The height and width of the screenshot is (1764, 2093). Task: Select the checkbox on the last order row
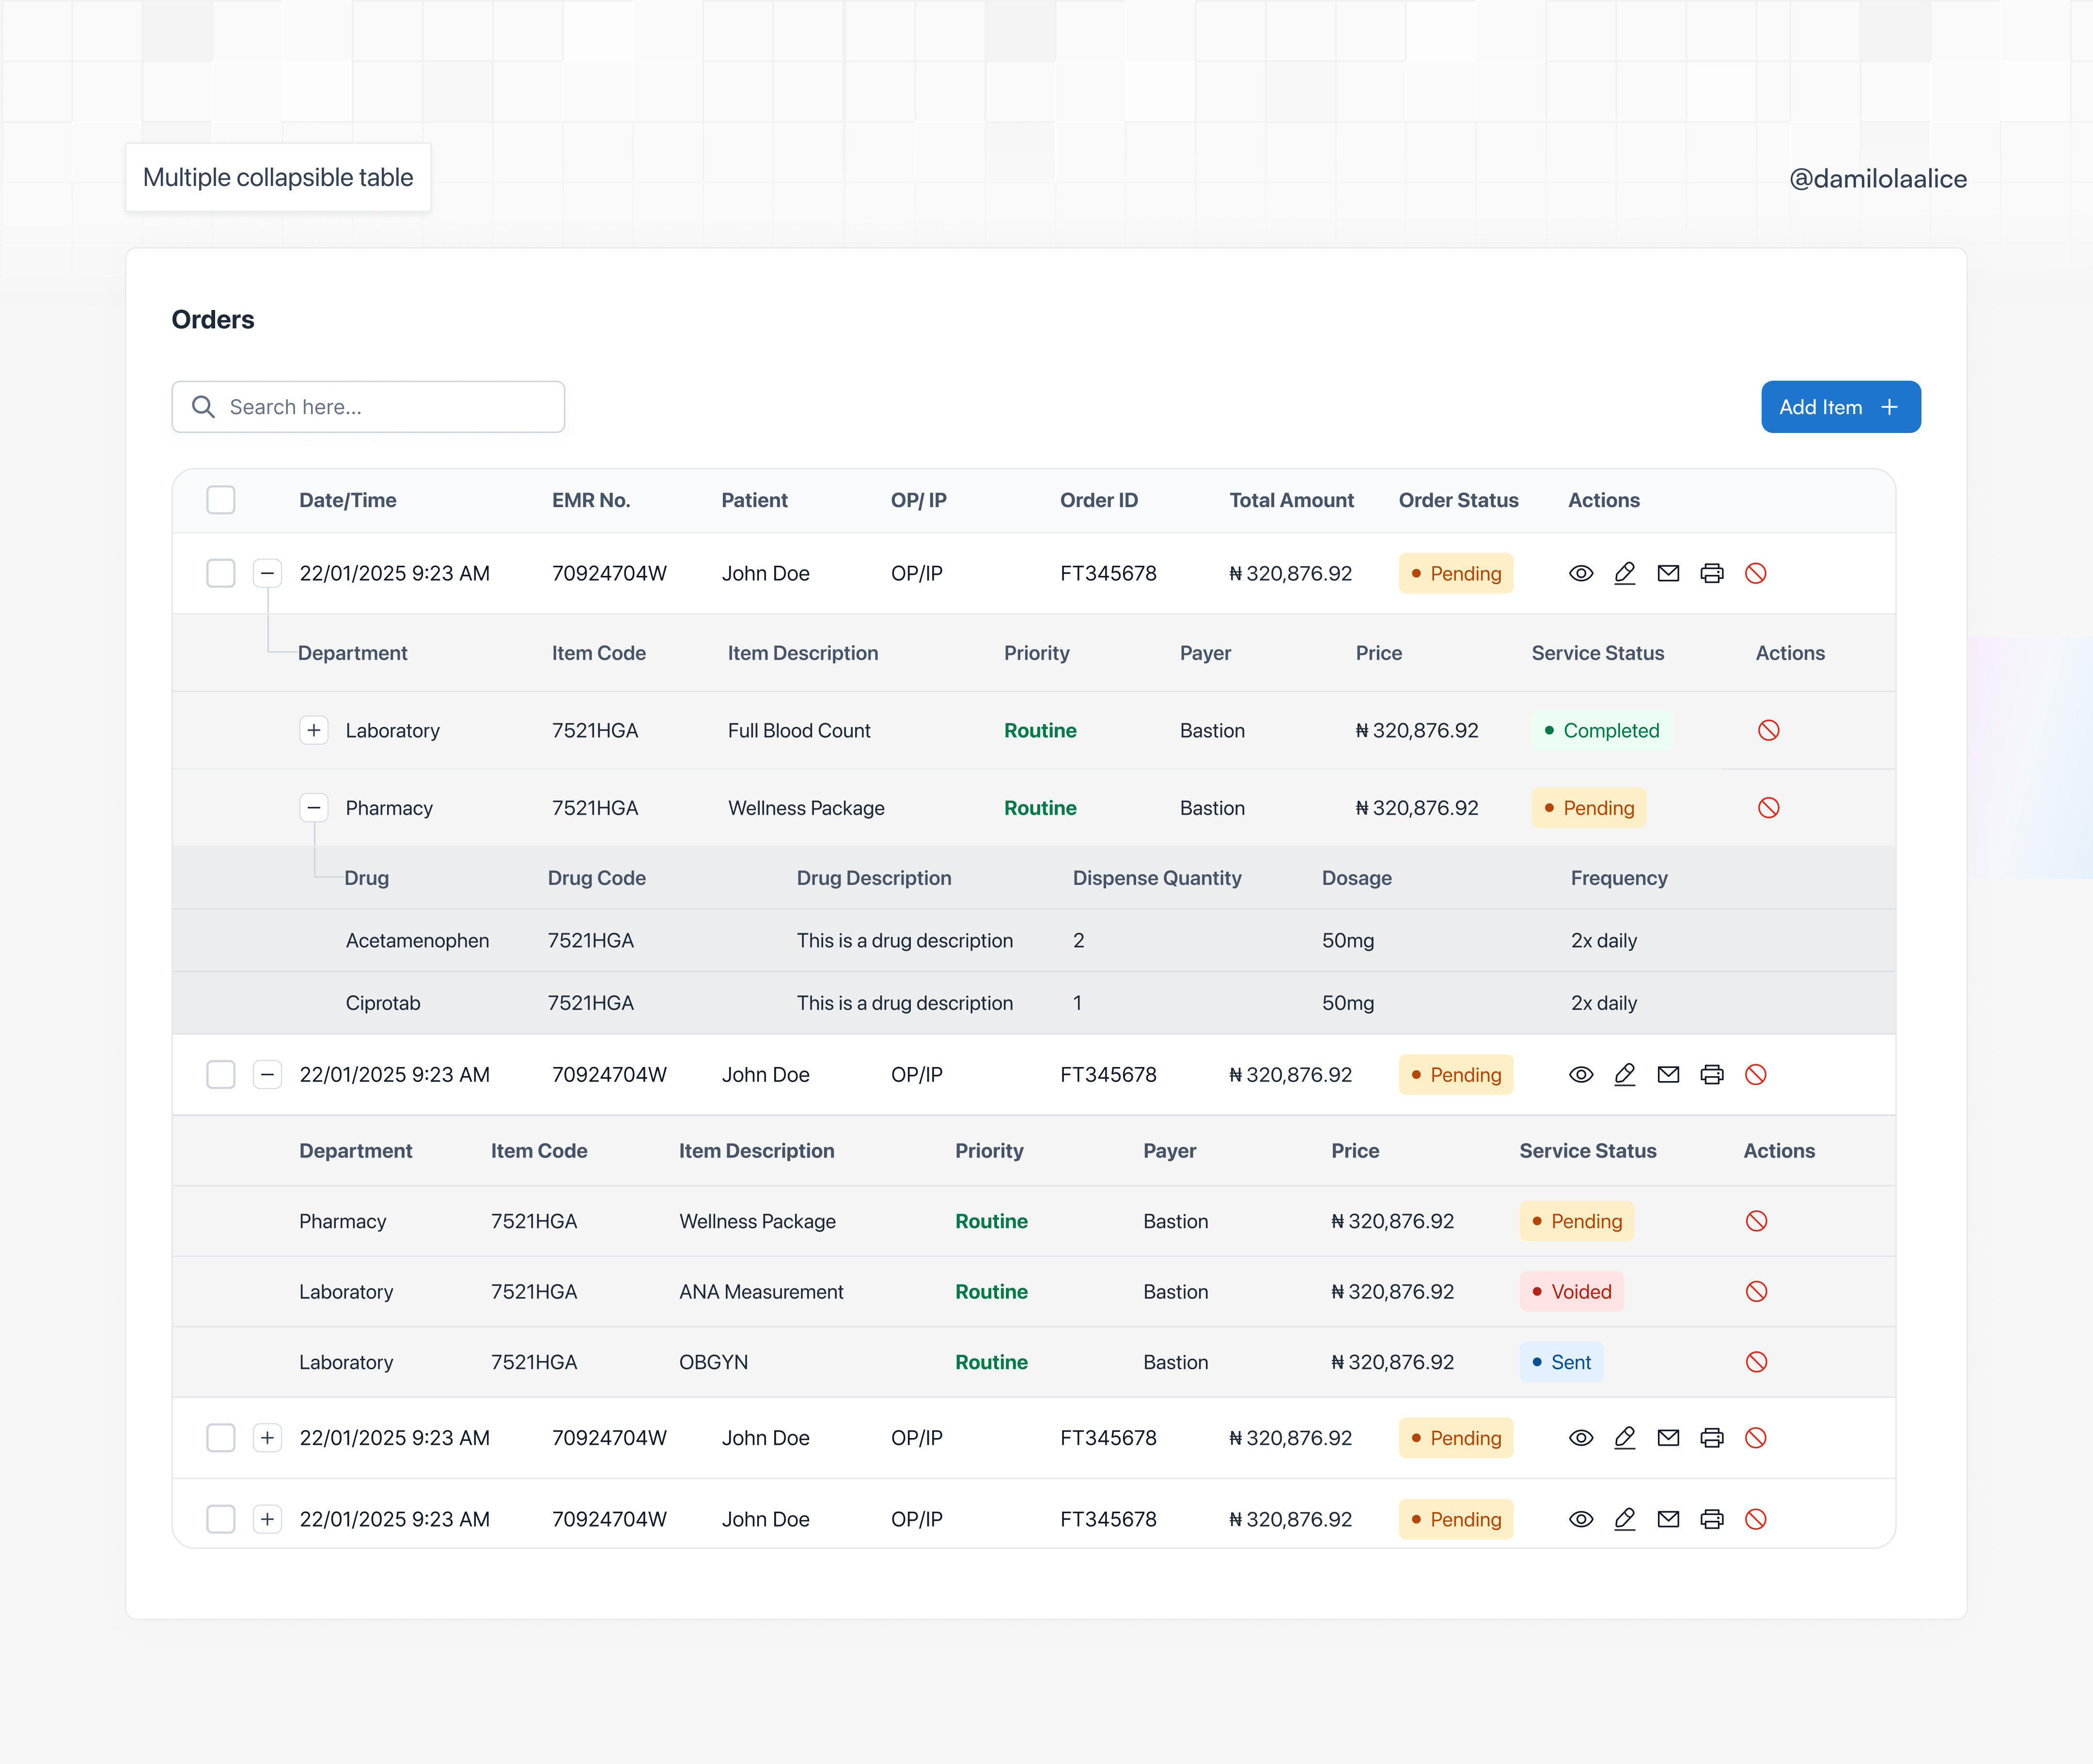[221, 1518]
